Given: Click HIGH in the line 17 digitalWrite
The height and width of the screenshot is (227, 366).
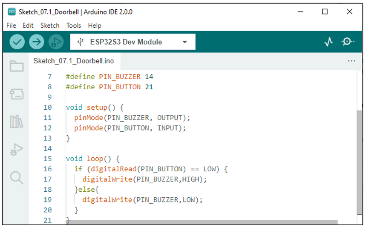Looking at the screenshot, I should pos(190,179).
